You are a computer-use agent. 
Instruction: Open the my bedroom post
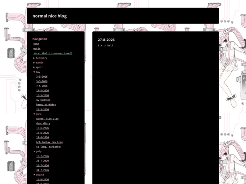click(x=43, y=100)
